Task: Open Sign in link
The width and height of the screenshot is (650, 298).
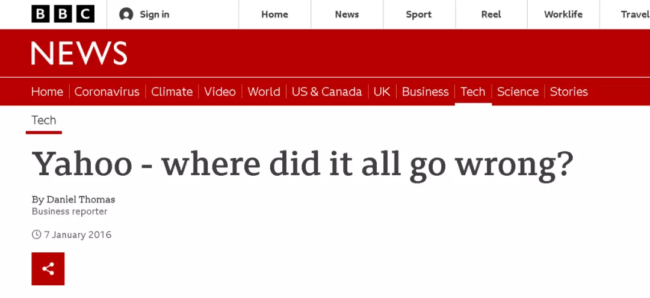Action: click(x=155, y=14)
